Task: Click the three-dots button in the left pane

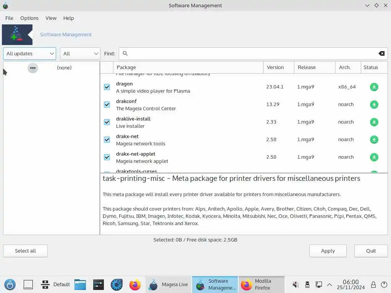Action: (x=33, y=68)
